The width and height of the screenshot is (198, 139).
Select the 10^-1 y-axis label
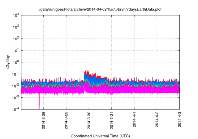tap(16, 74)
